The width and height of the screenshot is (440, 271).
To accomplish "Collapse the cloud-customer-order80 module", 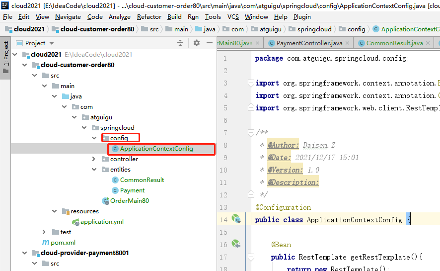I will pyautogui.click(x=25, y=65).
